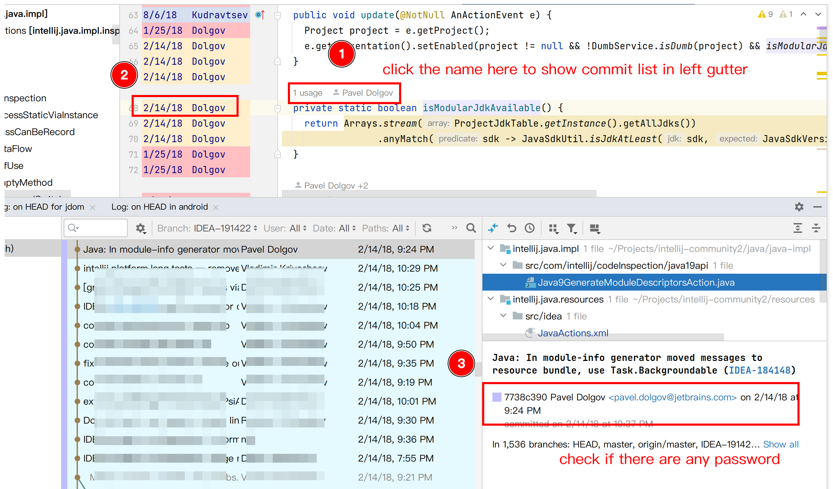This screenshot has height=489, width=833.
Task: Collapse the intellij.java.impl node
Action: click(x=491, y=248)
